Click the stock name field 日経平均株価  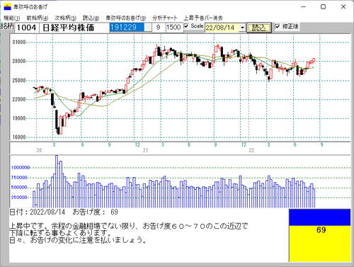(74, 28)
